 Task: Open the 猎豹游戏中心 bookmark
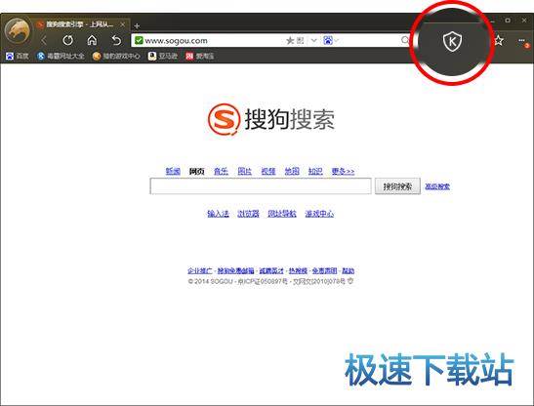tap(116, 56)
